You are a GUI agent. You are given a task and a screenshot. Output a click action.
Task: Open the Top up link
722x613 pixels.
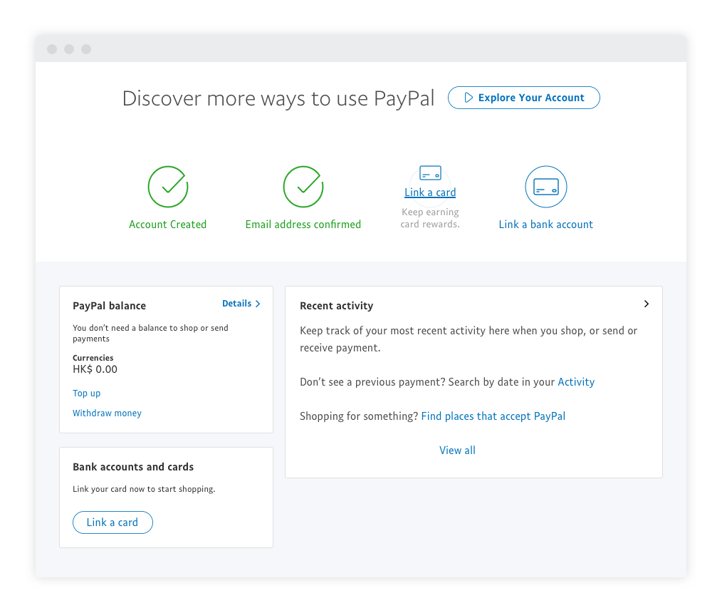(x=87, y=393)
